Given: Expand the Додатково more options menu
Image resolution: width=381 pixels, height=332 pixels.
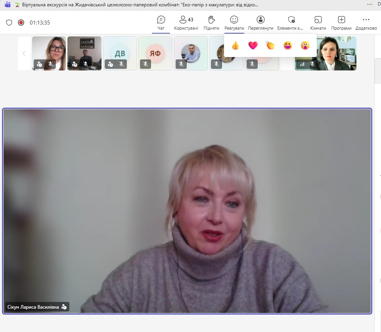Looking at the screenshot, I should click(x=366, y=23).
